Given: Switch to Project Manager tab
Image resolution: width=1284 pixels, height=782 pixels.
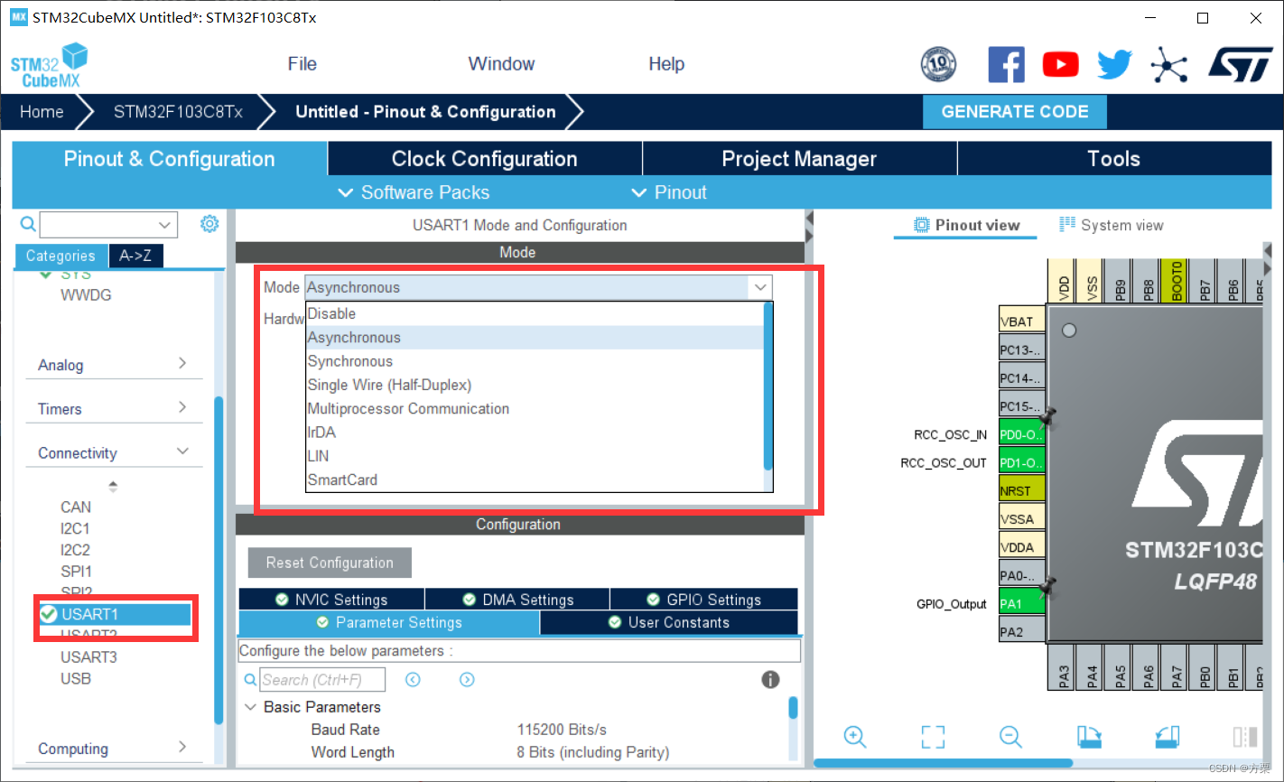Looking at the screenshot, I should [799, 159].
